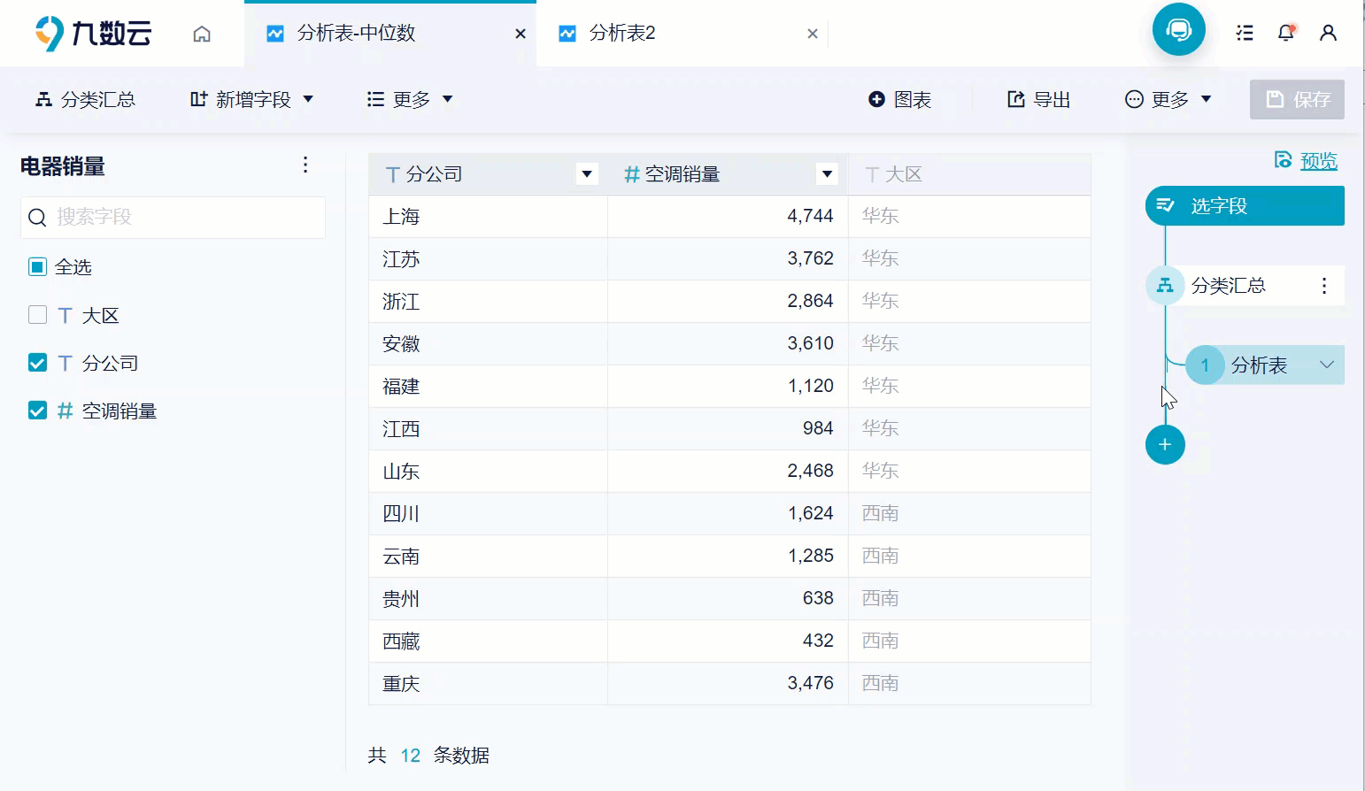Close the 分析表-中位数 tab
Viewport: 1365px width, 791px height.
[x=521, y=34]
